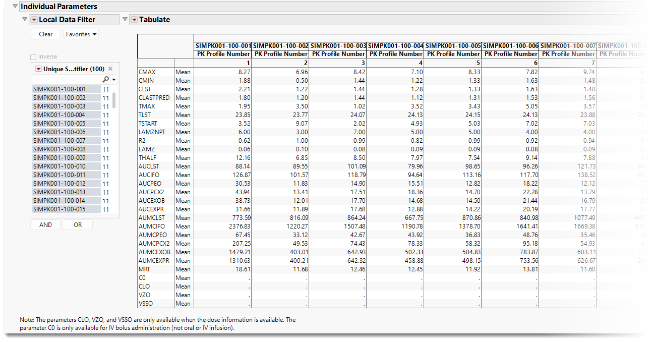Click the filter search text field
652x342 pixels.
coord(67,80)
